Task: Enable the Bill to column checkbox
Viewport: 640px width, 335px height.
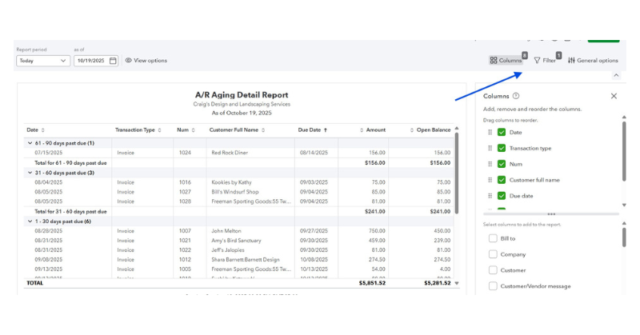Action: (x=493, y=238)
